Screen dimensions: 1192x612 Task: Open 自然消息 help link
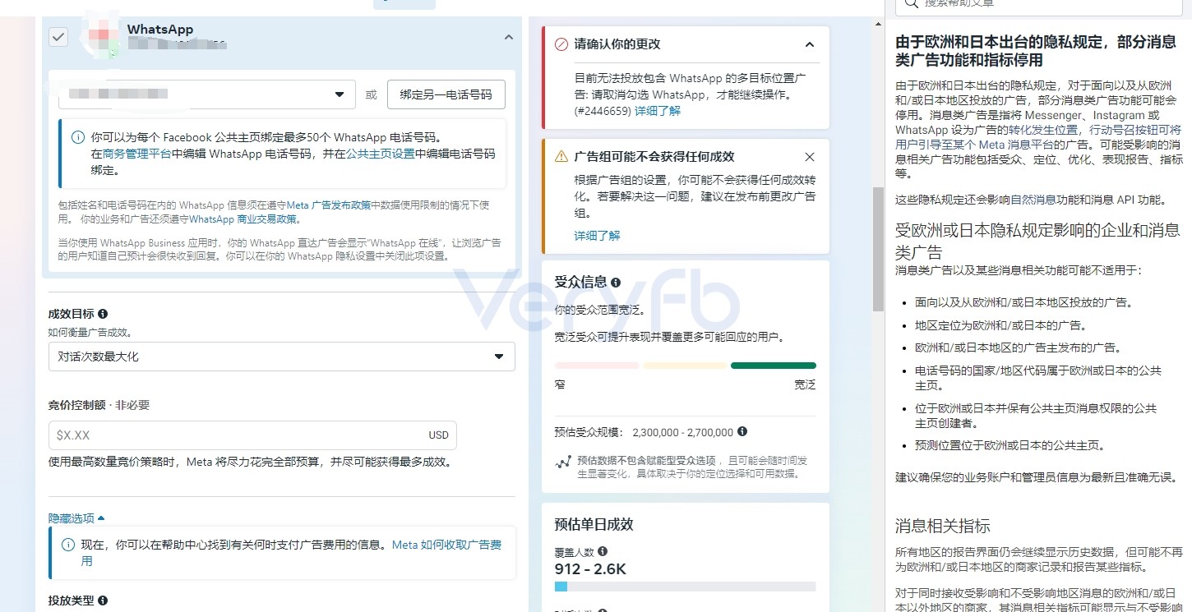pos(1033,200)
